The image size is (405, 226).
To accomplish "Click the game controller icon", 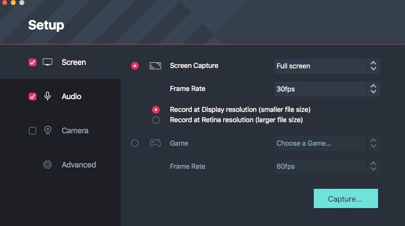I will click(x=155, y=143).
